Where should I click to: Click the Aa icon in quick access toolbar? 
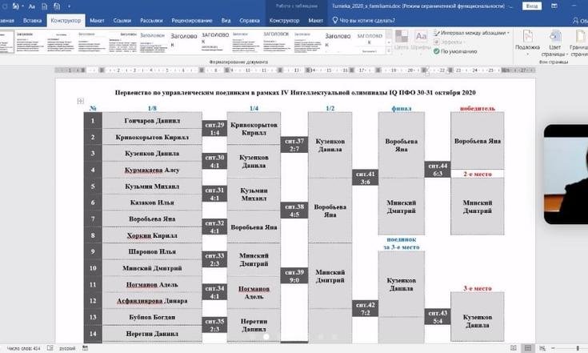32,6
